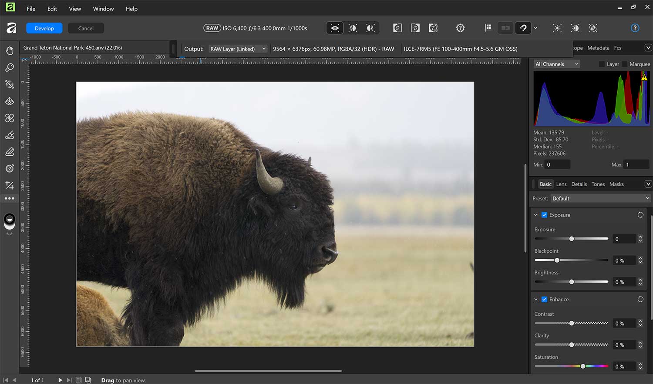Toggle Move By Whole Pixels icon

coord(505,28)
